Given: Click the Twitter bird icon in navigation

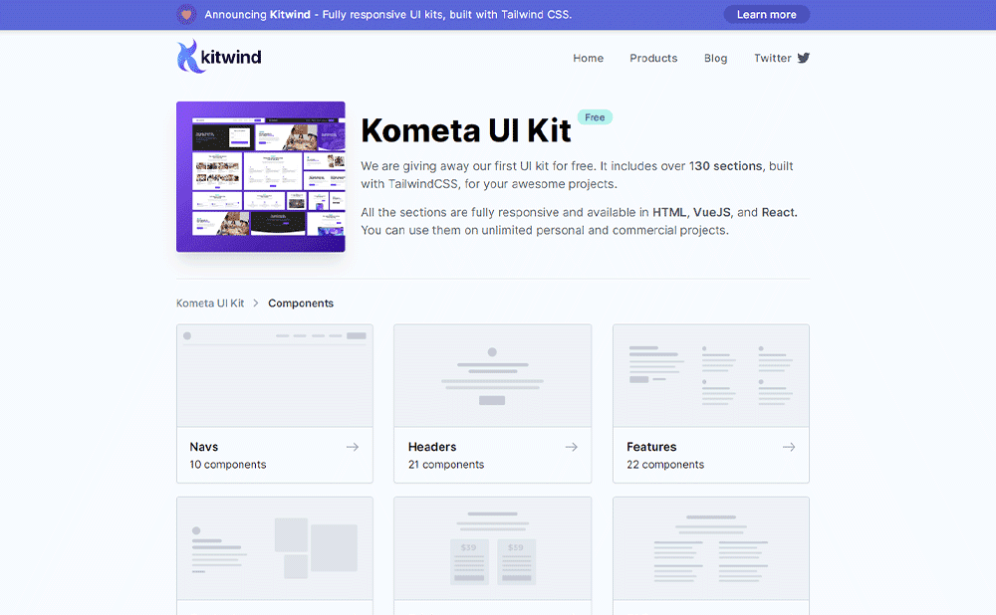Looking at the screenshot, I should pyautogui.click(x=804, y=58).
